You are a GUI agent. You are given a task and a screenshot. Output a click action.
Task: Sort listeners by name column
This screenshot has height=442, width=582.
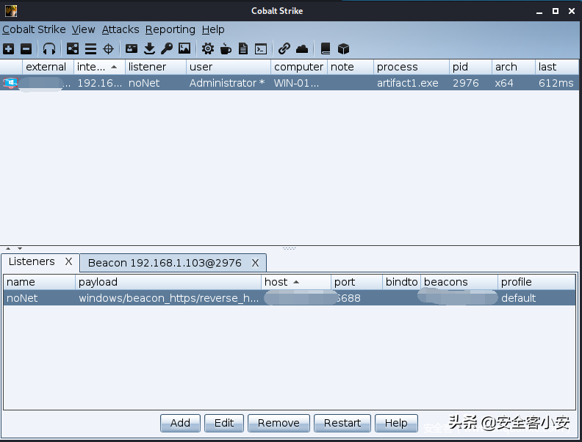point(40,282)
